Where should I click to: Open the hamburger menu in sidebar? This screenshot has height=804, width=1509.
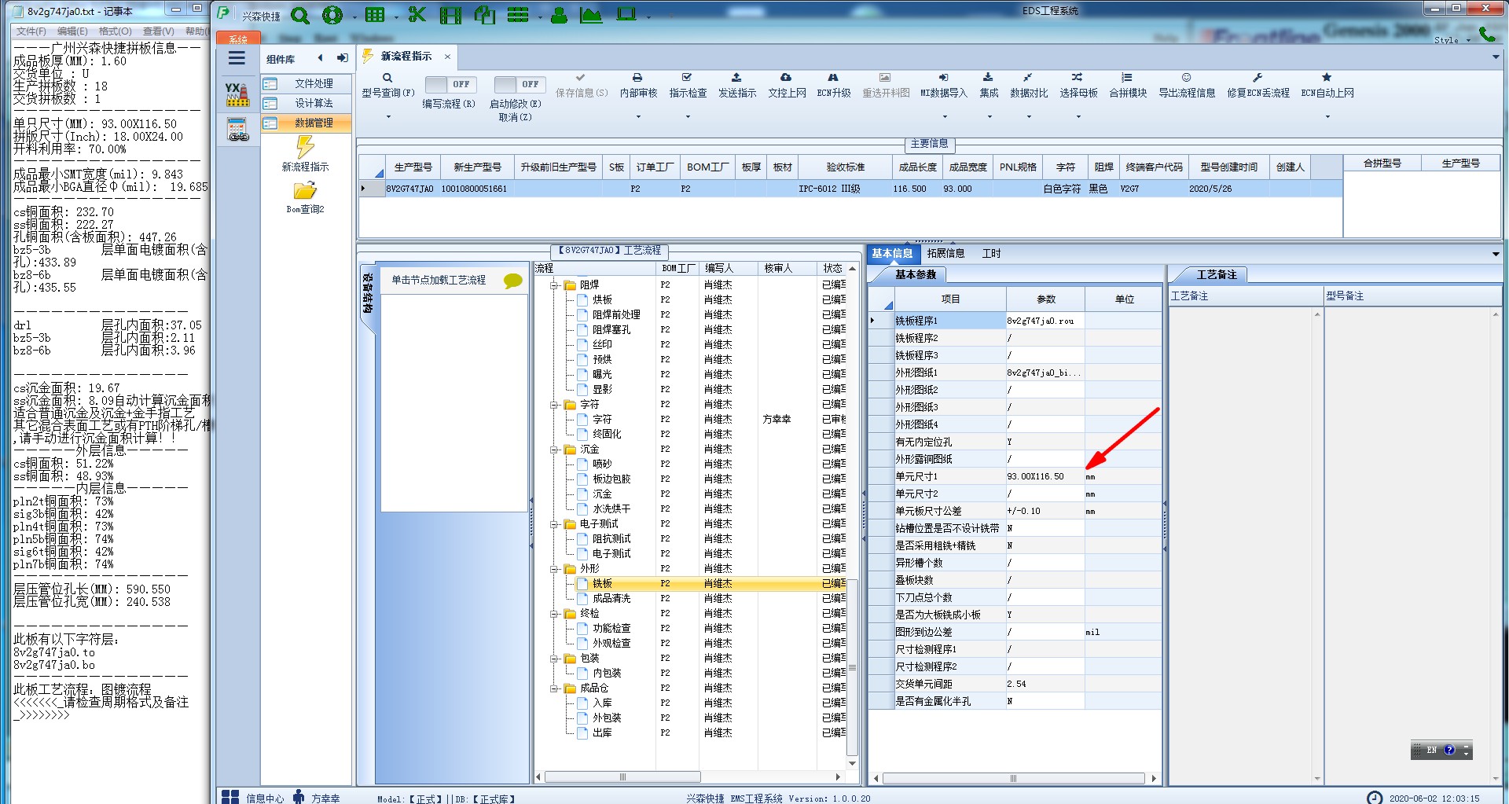click(x=237, y=58)
